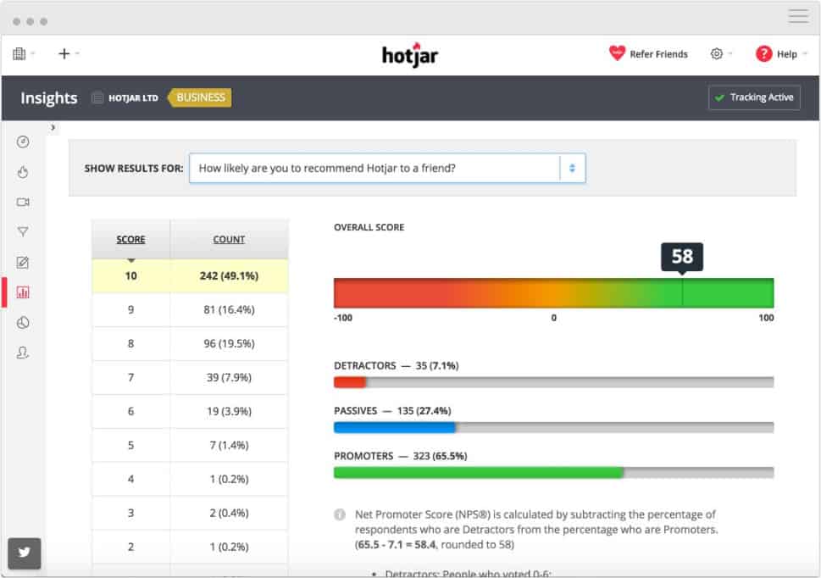
Task: Click the Twitter bird button
Action: click(24, 553)
